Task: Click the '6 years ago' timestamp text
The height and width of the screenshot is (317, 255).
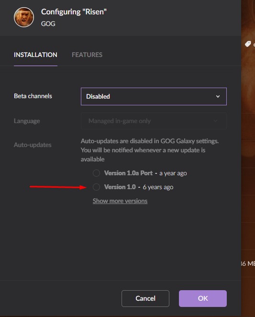Action: 158,187
